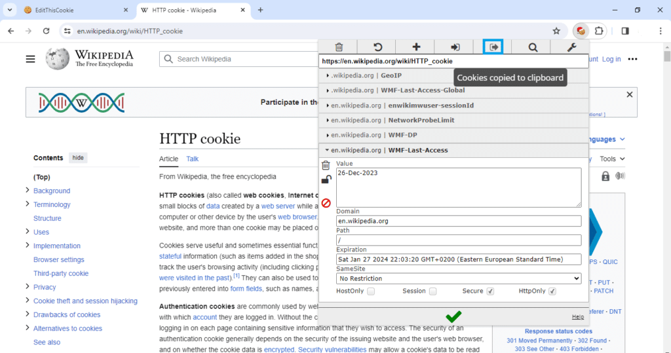Expand the WMF-DP cookie row
Screen dimensions: 671x353
[x=453, y=135]
